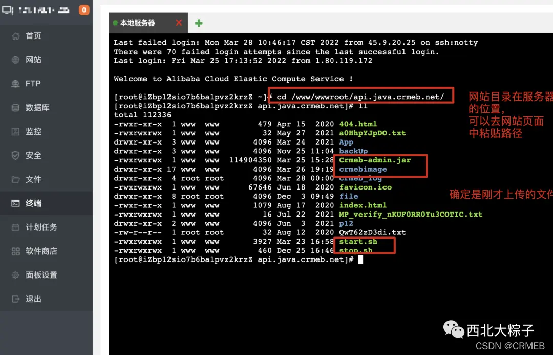
Task: Click the logout icon beside 退出
Action: click(x=15, y=299)
